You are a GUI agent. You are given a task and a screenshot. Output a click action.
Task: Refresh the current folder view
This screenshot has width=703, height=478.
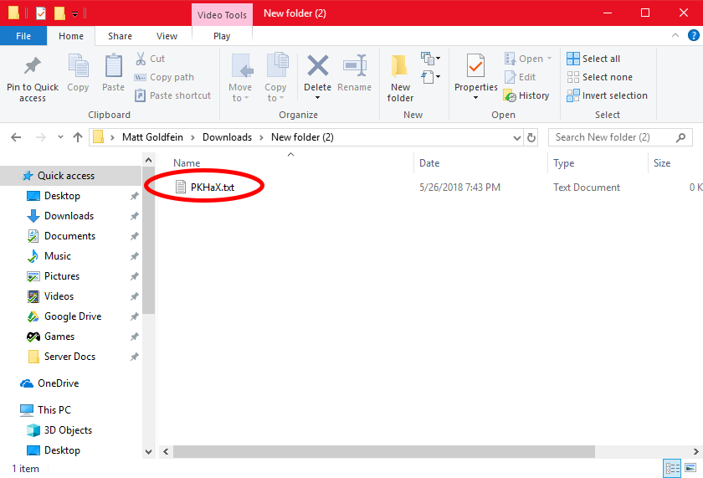[x=531, y=137]
